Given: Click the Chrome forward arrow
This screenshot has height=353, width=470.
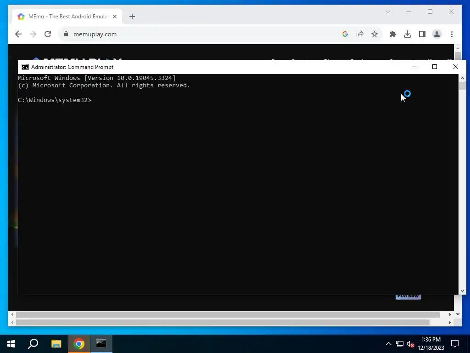Looking at the screenshot, I should 33,34.
